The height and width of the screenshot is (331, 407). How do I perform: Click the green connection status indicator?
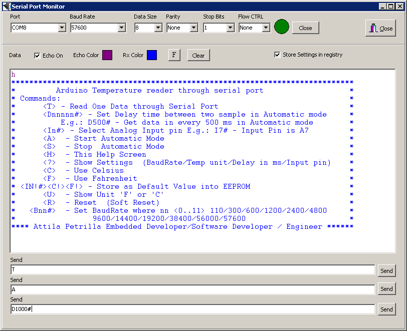(281, 27)
